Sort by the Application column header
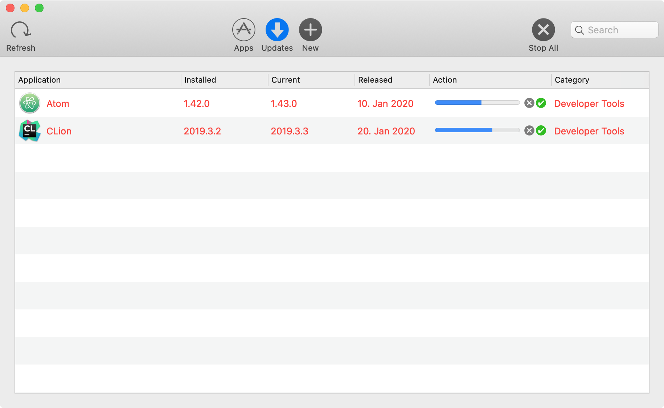The height and width of the screenshot is (408, 664). [98, 80]
